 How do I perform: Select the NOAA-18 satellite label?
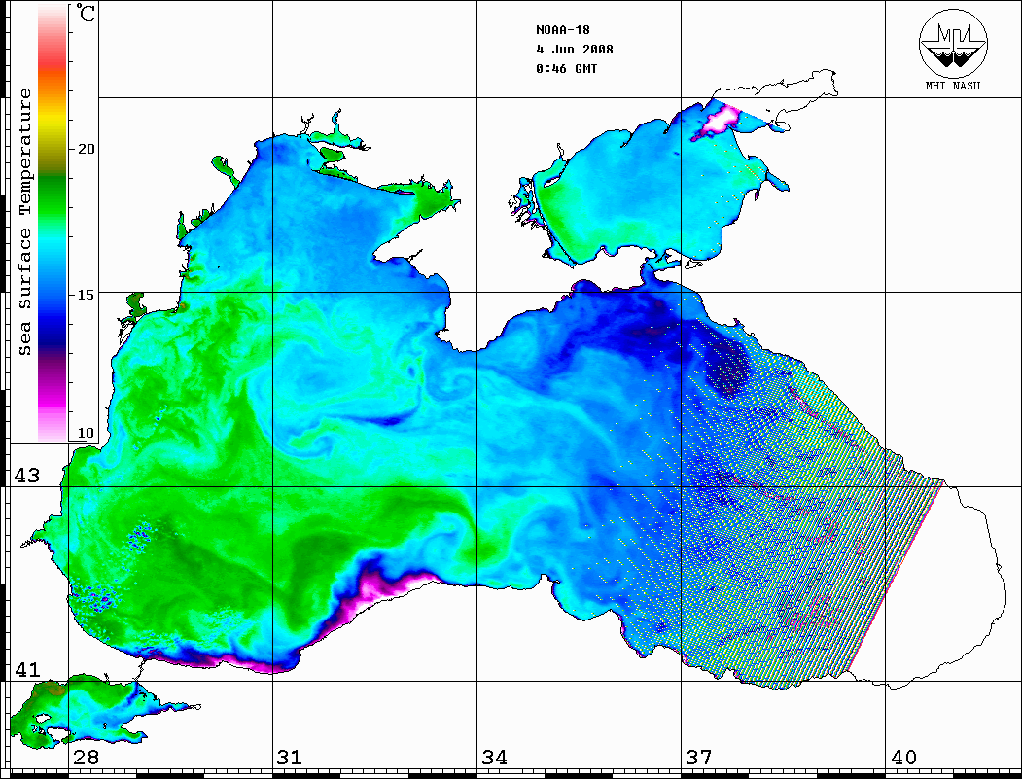tap(563, 30)
